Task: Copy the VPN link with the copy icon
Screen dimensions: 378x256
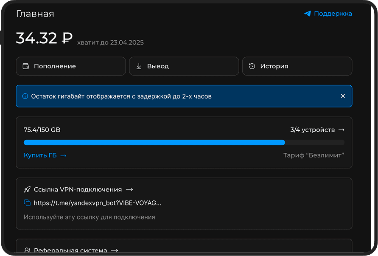Action: pos(27,203)
